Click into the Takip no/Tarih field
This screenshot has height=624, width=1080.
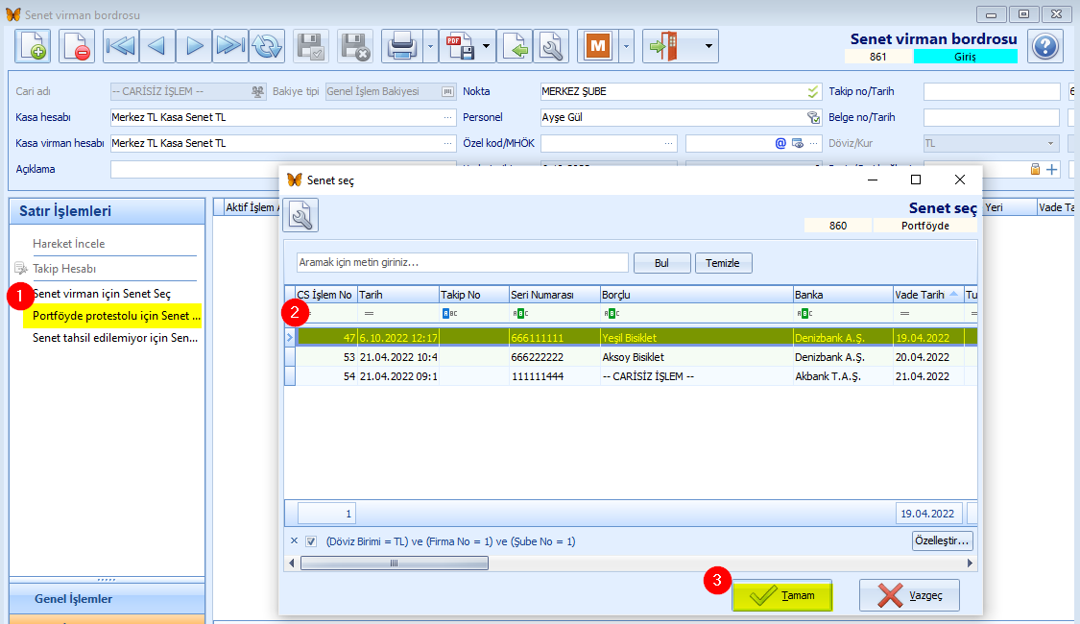[991, 91]
